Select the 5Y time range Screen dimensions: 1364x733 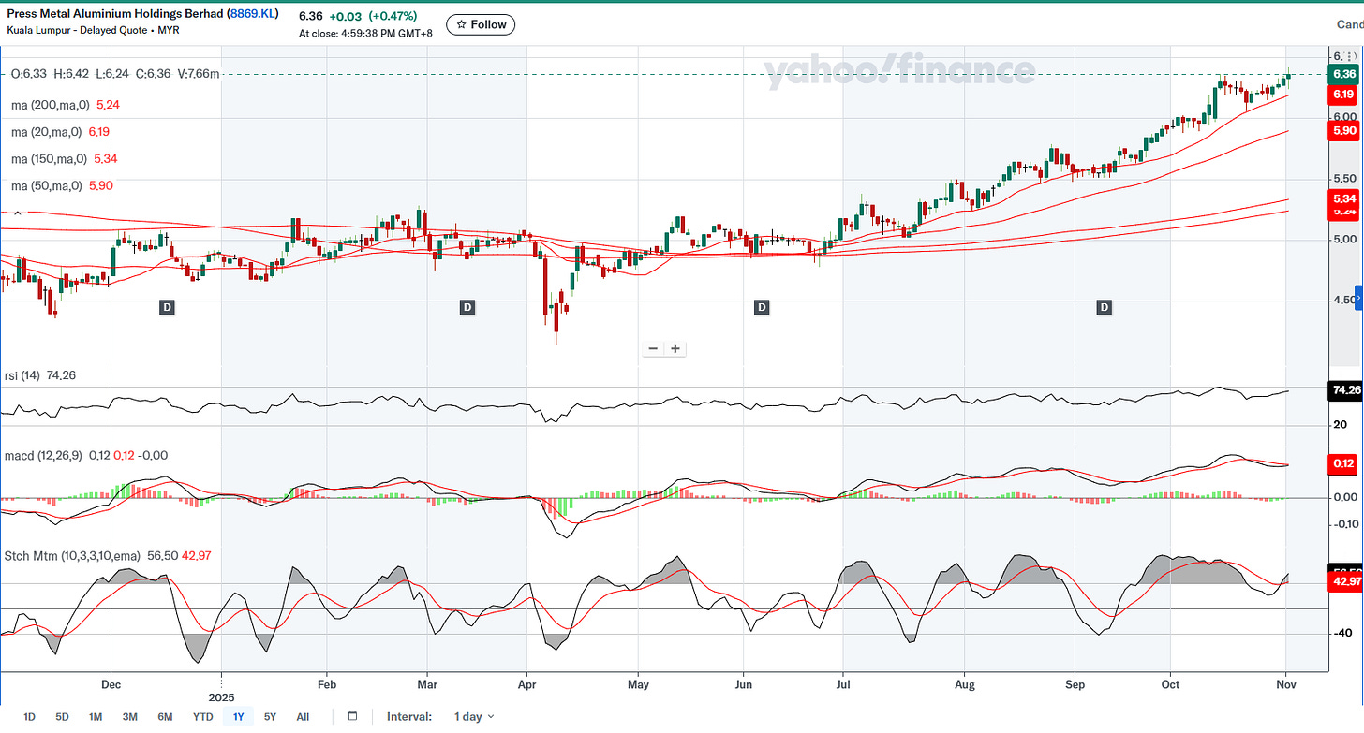[270, 716]
